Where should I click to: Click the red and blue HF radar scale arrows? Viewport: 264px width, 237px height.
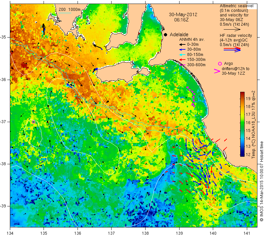(x=232, y=49)
